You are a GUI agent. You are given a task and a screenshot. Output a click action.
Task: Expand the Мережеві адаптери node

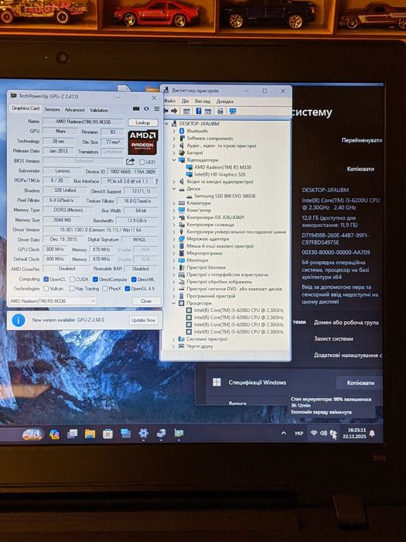(x=174, y=238)
